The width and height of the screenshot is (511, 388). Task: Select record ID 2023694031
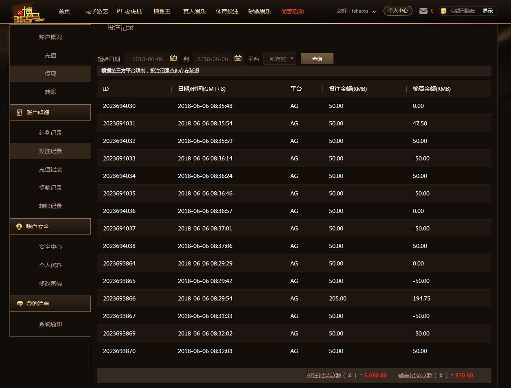pyautogui.click(x=119, y=123)
